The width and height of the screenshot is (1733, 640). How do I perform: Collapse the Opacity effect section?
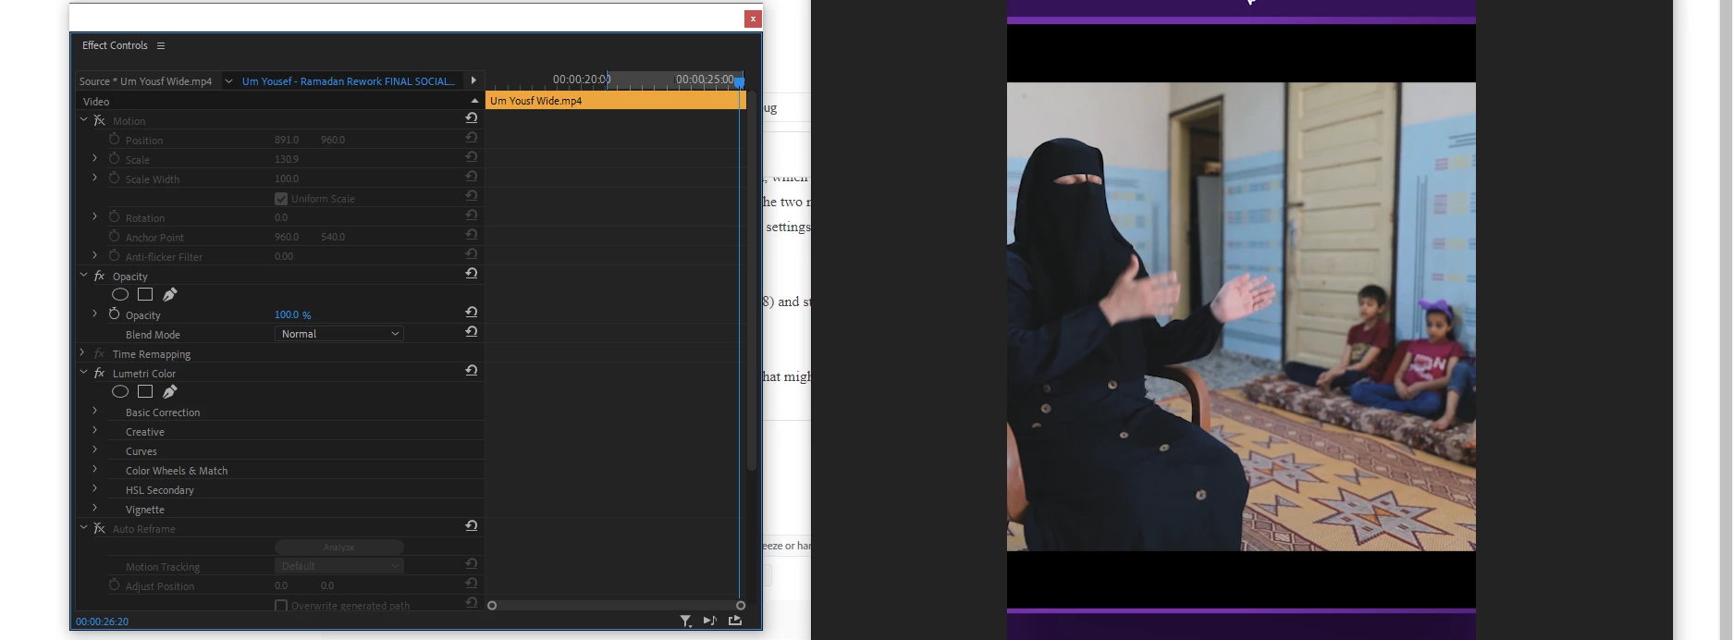(83, 275)
